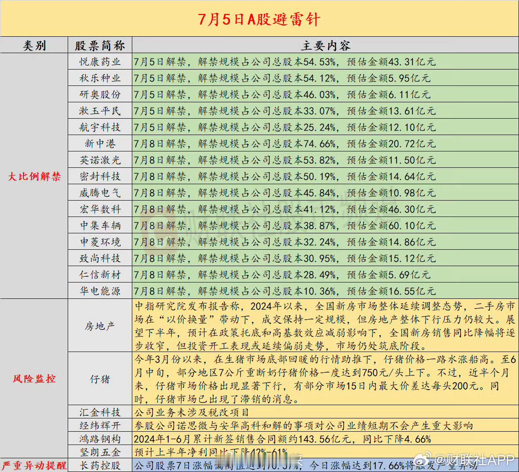The image size is (519, 472).
Task: Click the title '7月5日A股避雷针'
Action: [x=259, y=19]
